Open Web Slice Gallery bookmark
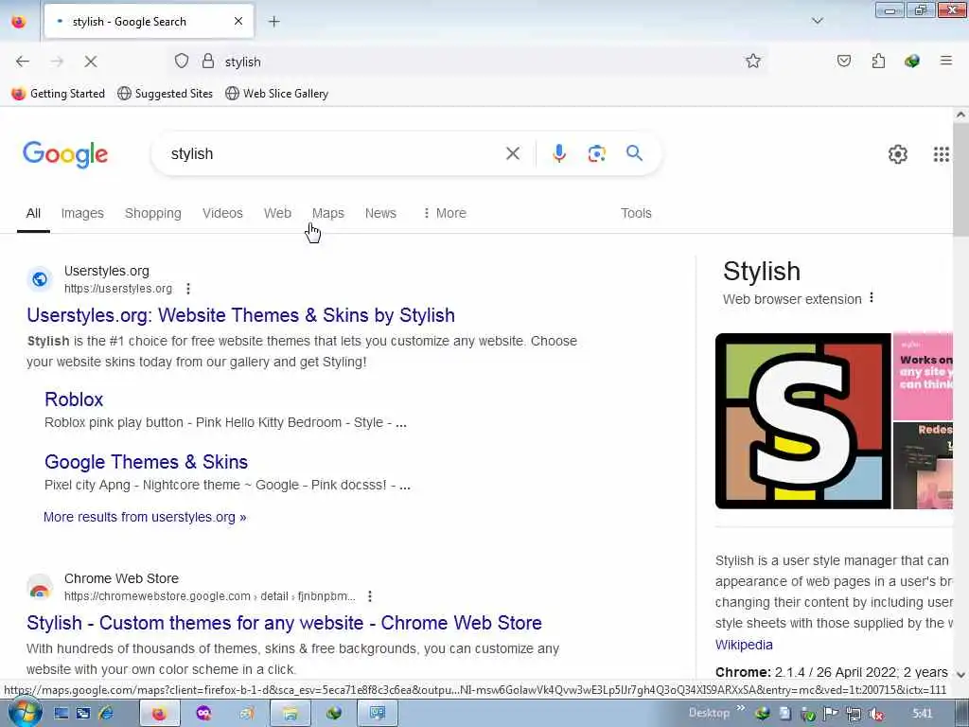This screenshot has width=969, height=727. (x=277, y=94)
